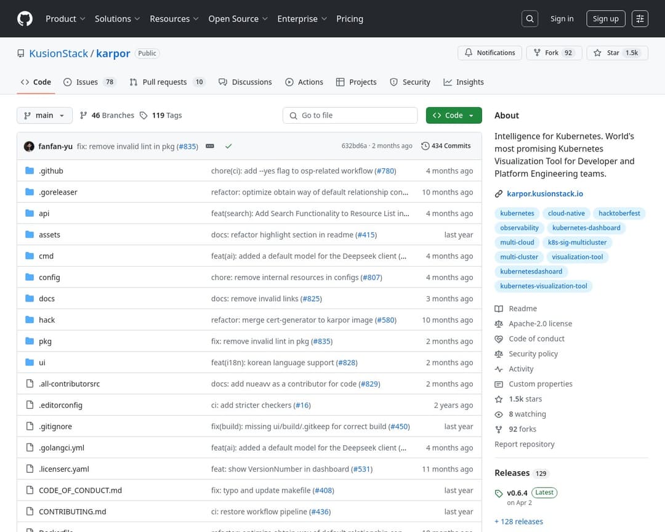
Task: Click the fanfan-yu avatar image
Action: (30, 147)
